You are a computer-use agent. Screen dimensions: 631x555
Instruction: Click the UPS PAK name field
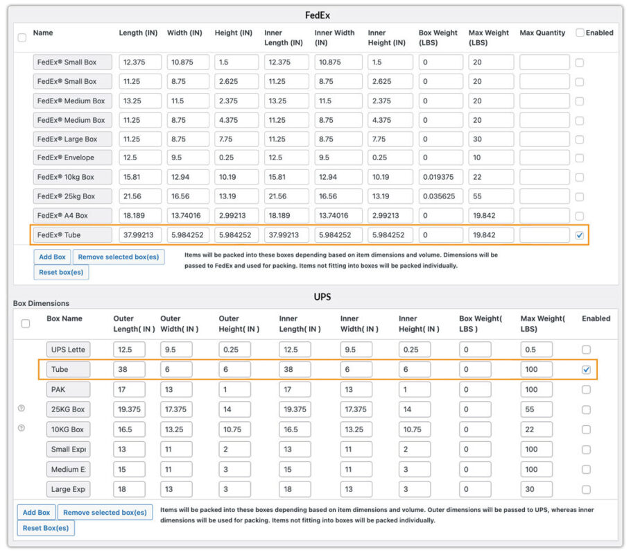pyautogui.click(x=68, y=389)
